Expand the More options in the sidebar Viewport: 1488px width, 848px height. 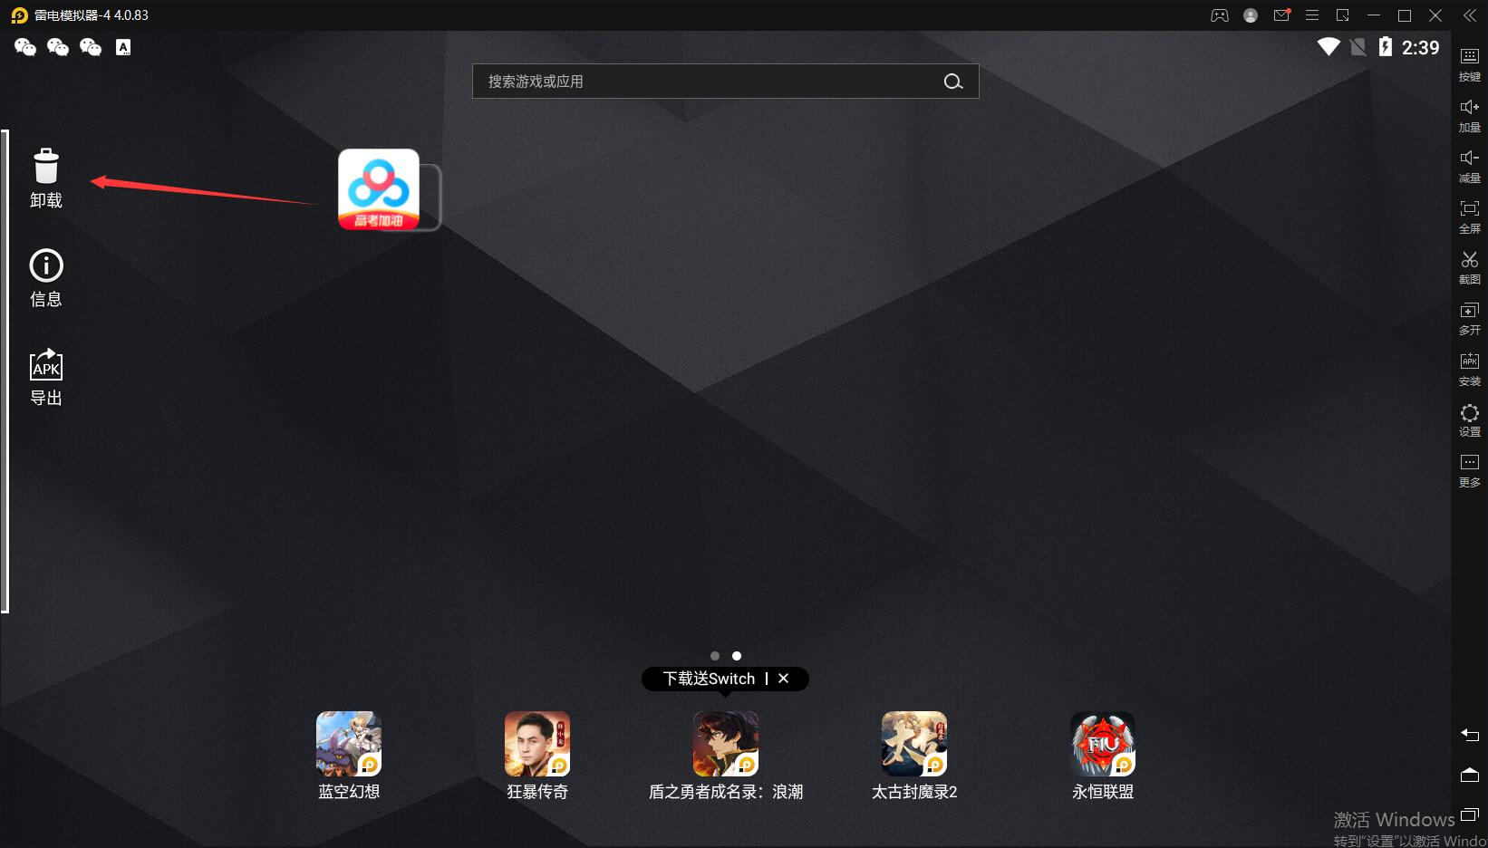[x=1469, y=463]
